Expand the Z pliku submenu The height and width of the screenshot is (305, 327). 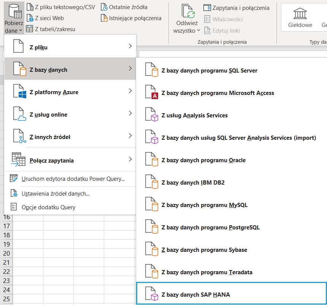tap(70, 47)
